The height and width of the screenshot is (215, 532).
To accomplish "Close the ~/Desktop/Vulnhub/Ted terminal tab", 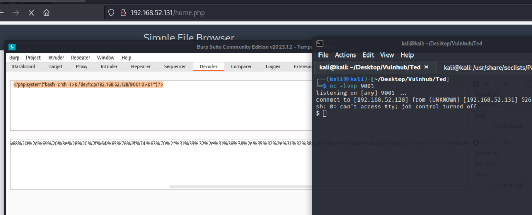I will [427, 67].
